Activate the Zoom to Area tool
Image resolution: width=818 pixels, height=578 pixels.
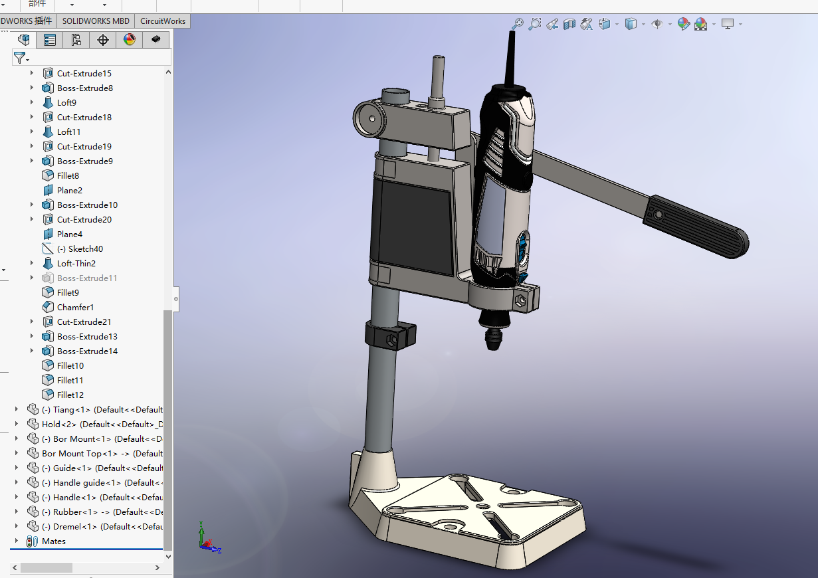click(x=534, y=24)
